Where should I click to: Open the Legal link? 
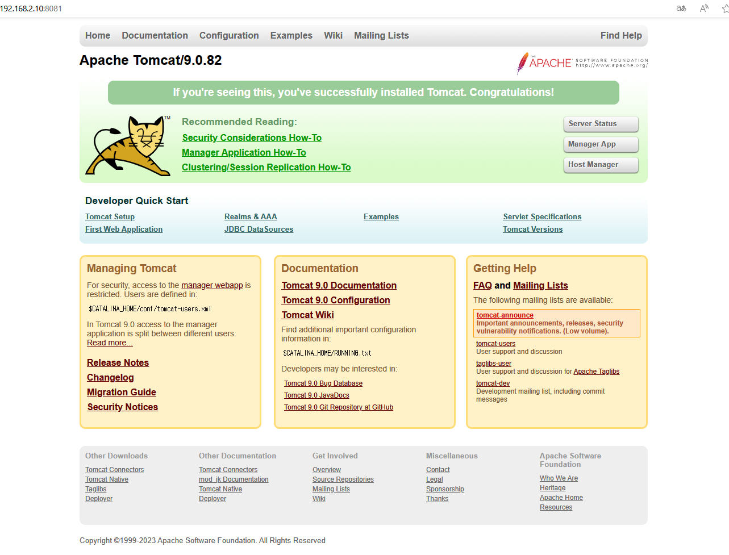click(x=434, y=479)
